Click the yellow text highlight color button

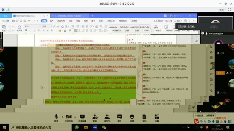pos(60,31)
